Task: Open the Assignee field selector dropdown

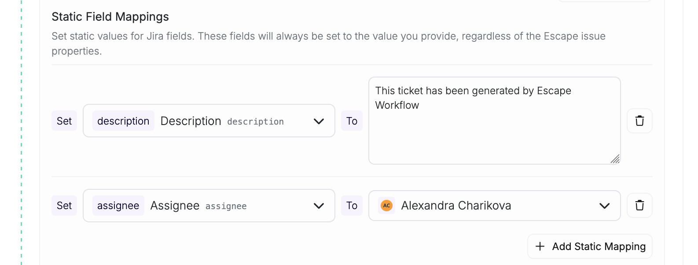Action: 209,205
